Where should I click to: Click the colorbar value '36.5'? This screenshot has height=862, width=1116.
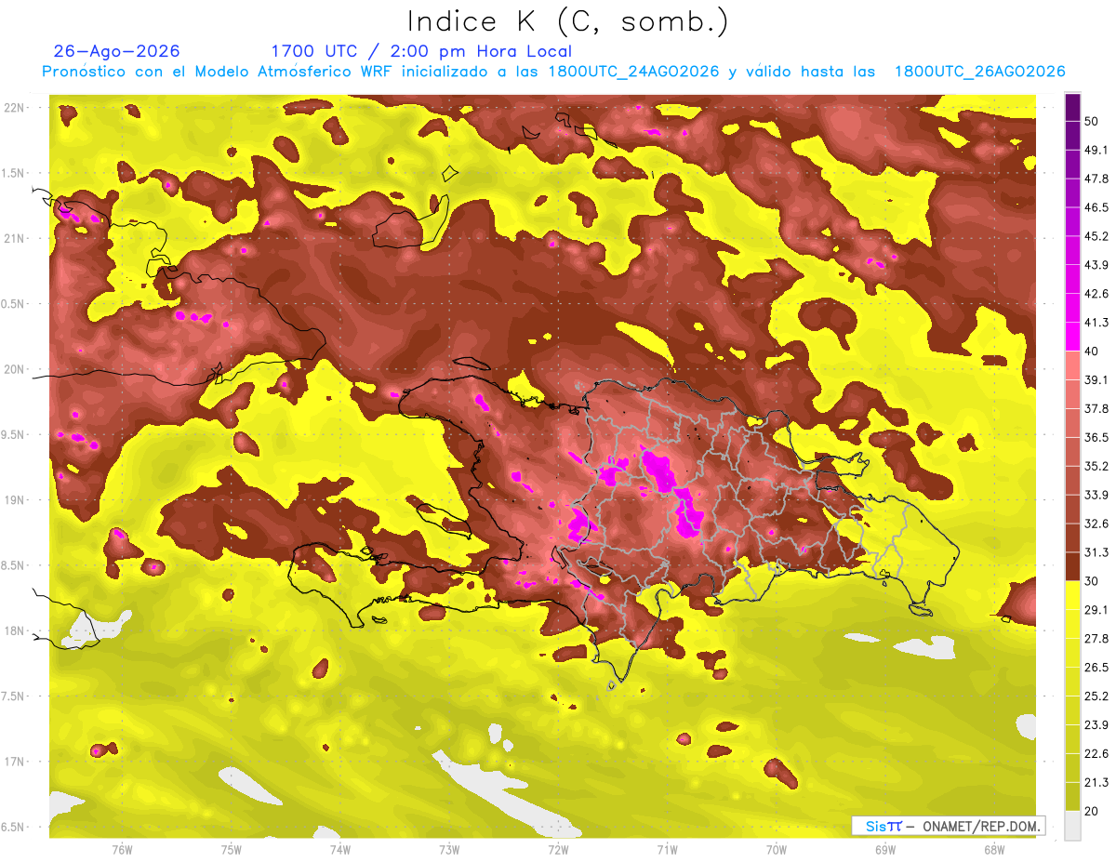point(1096,437)
